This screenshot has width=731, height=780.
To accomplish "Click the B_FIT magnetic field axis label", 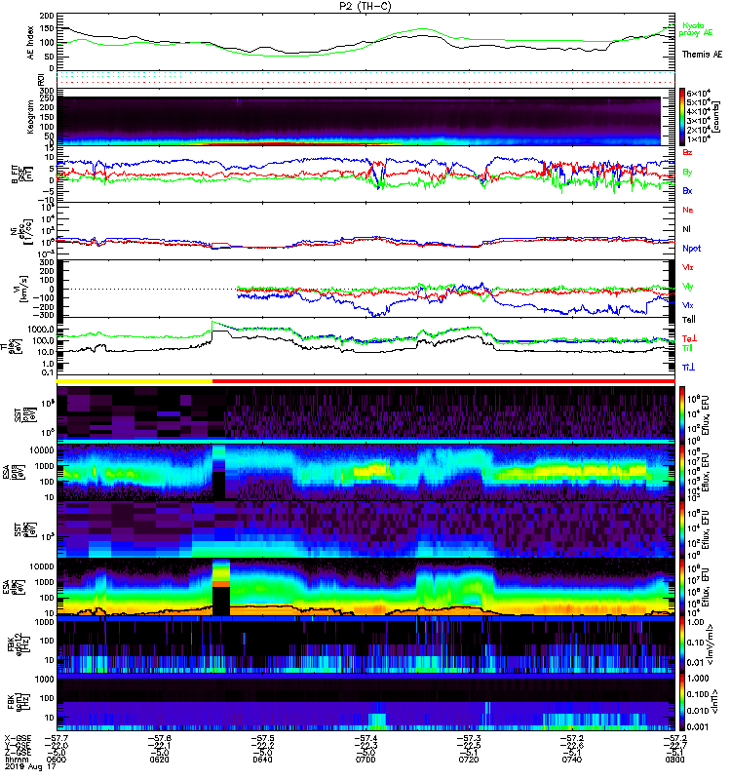I will (x=21, y=175).
